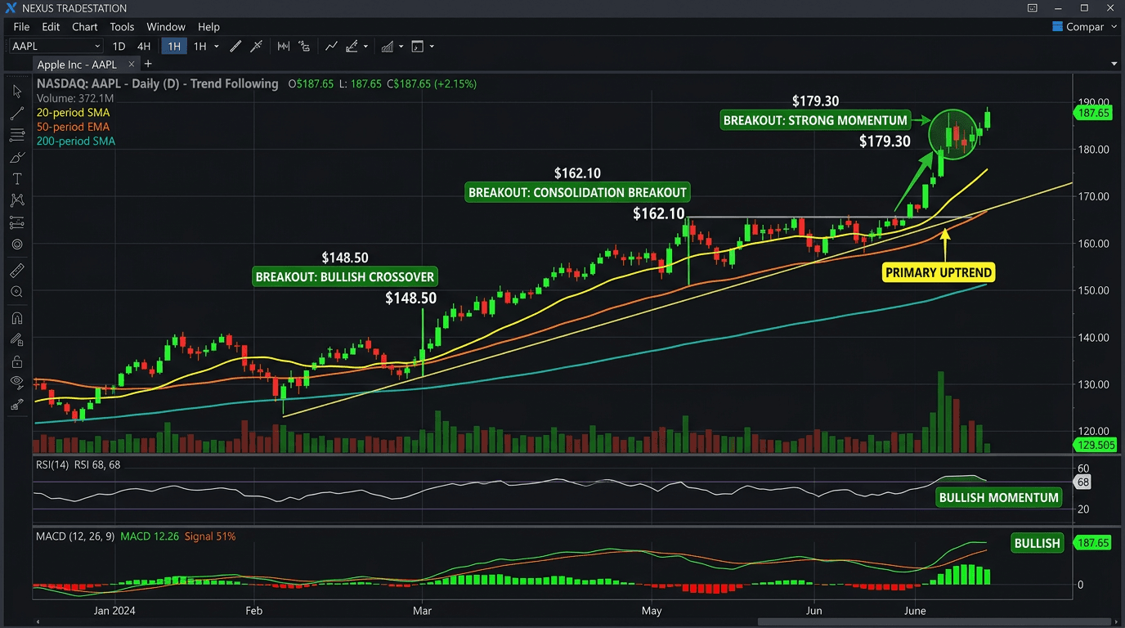This screenshot has height=628, width=1125.
Task: Activate the zoom magnifier tool
Action: click(x=16, y=292)
